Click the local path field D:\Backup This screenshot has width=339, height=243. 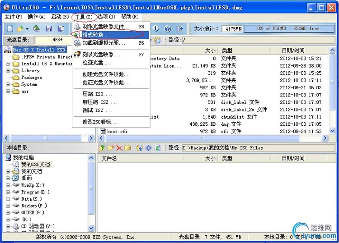tap(259, 148)
